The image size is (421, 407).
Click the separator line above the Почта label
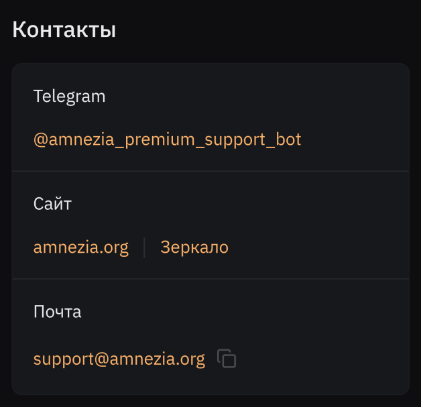coord(210,279)
